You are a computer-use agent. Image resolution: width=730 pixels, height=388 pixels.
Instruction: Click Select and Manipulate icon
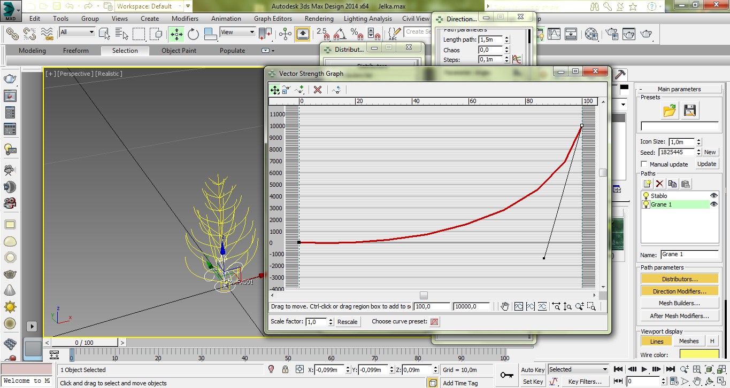click(x=285, y=34)
